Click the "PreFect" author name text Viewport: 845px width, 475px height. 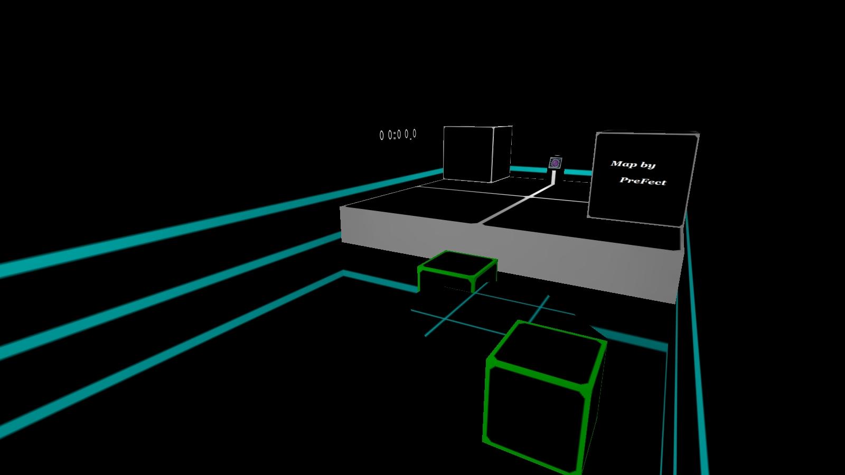[643, 181]
